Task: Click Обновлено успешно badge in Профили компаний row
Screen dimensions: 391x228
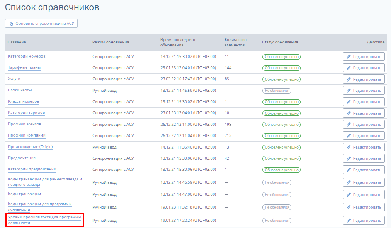Action: click(x=281, y=136)
